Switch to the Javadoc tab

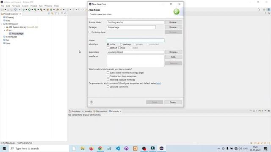pos(87,111)
